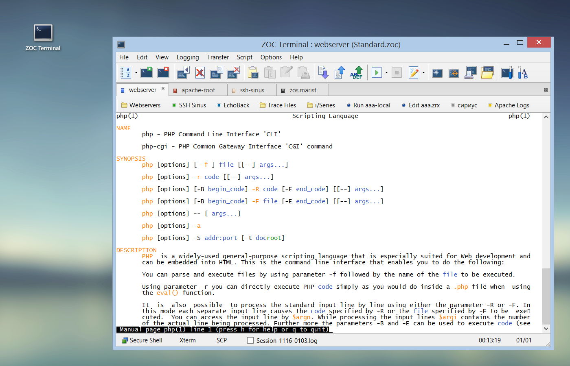
Task: Disconnect the session with the red X icon
Action: coord(199,72)
